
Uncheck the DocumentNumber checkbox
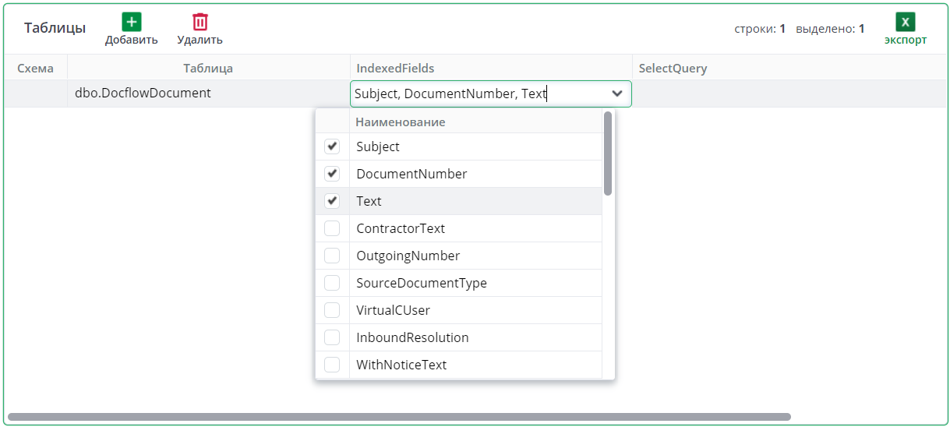click(332, 174)
